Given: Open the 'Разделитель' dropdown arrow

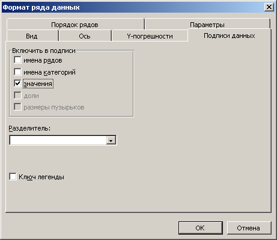Looking at the screenshot, I should (111, 140).
